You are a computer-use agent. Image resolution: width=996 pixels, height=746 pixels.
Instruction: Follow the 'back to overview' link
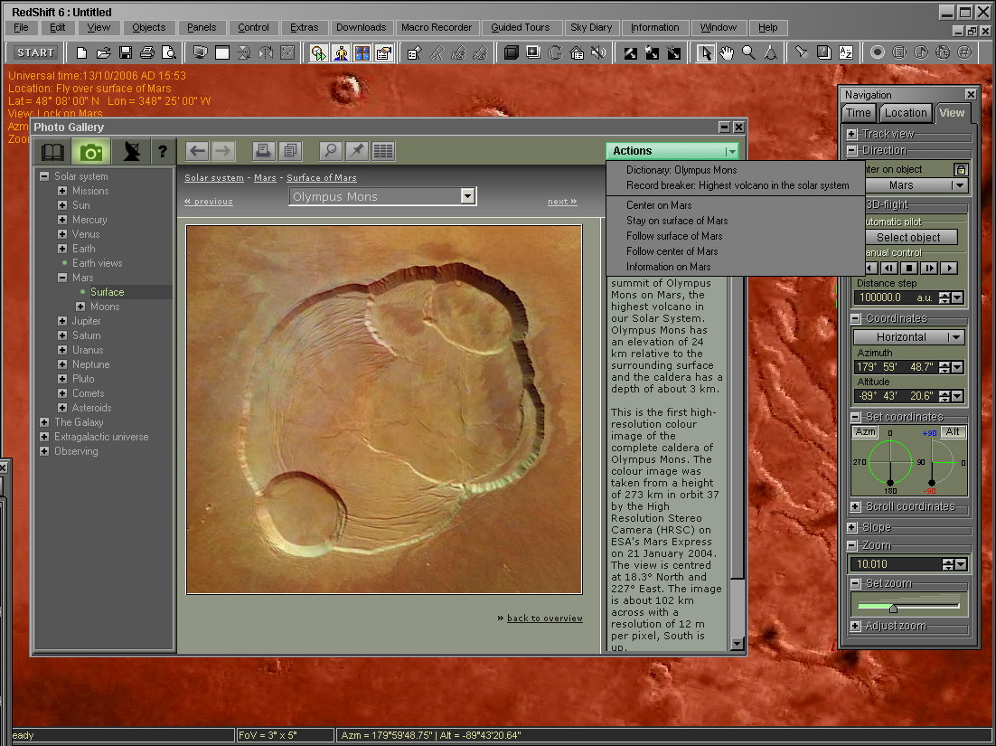click(544, 619)
